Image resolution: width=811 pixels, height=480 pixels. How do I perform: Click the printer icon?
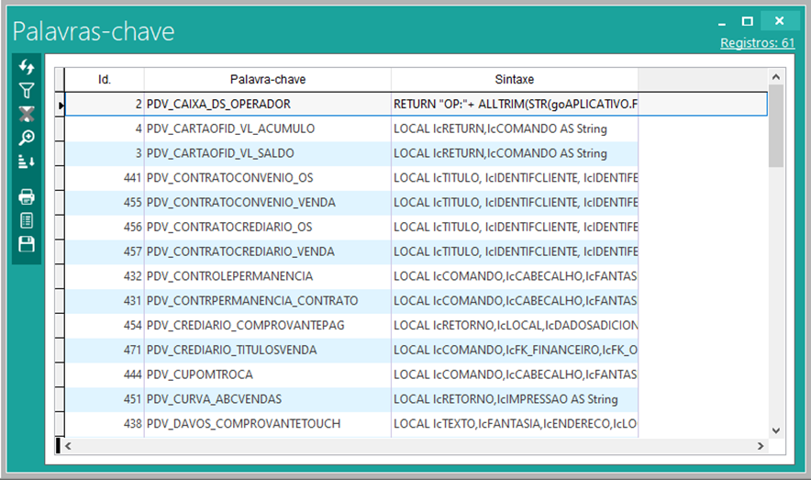click(27, 196)
